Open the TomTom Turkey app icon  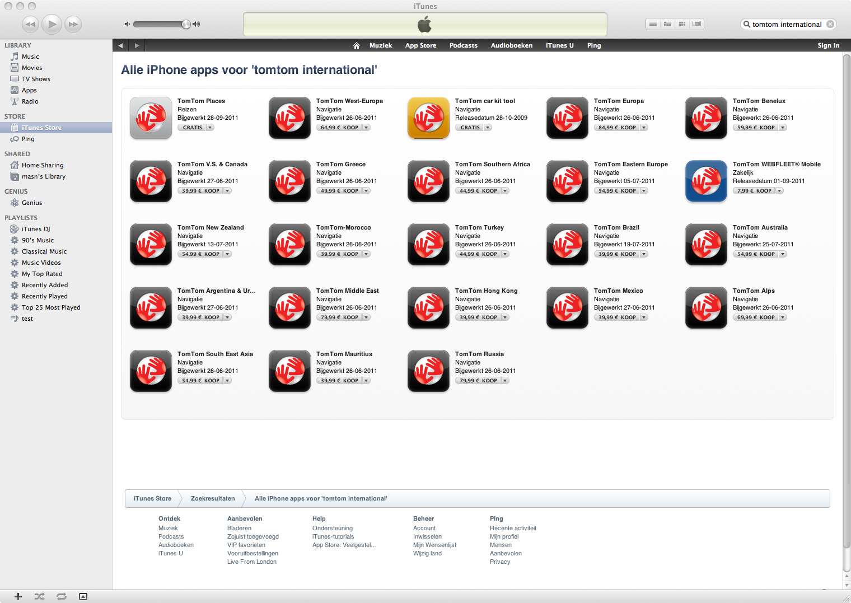coord(428,245)
